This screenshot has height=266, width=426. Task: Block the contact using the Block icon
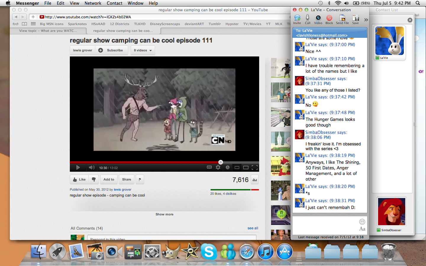[x=329, y=19]
